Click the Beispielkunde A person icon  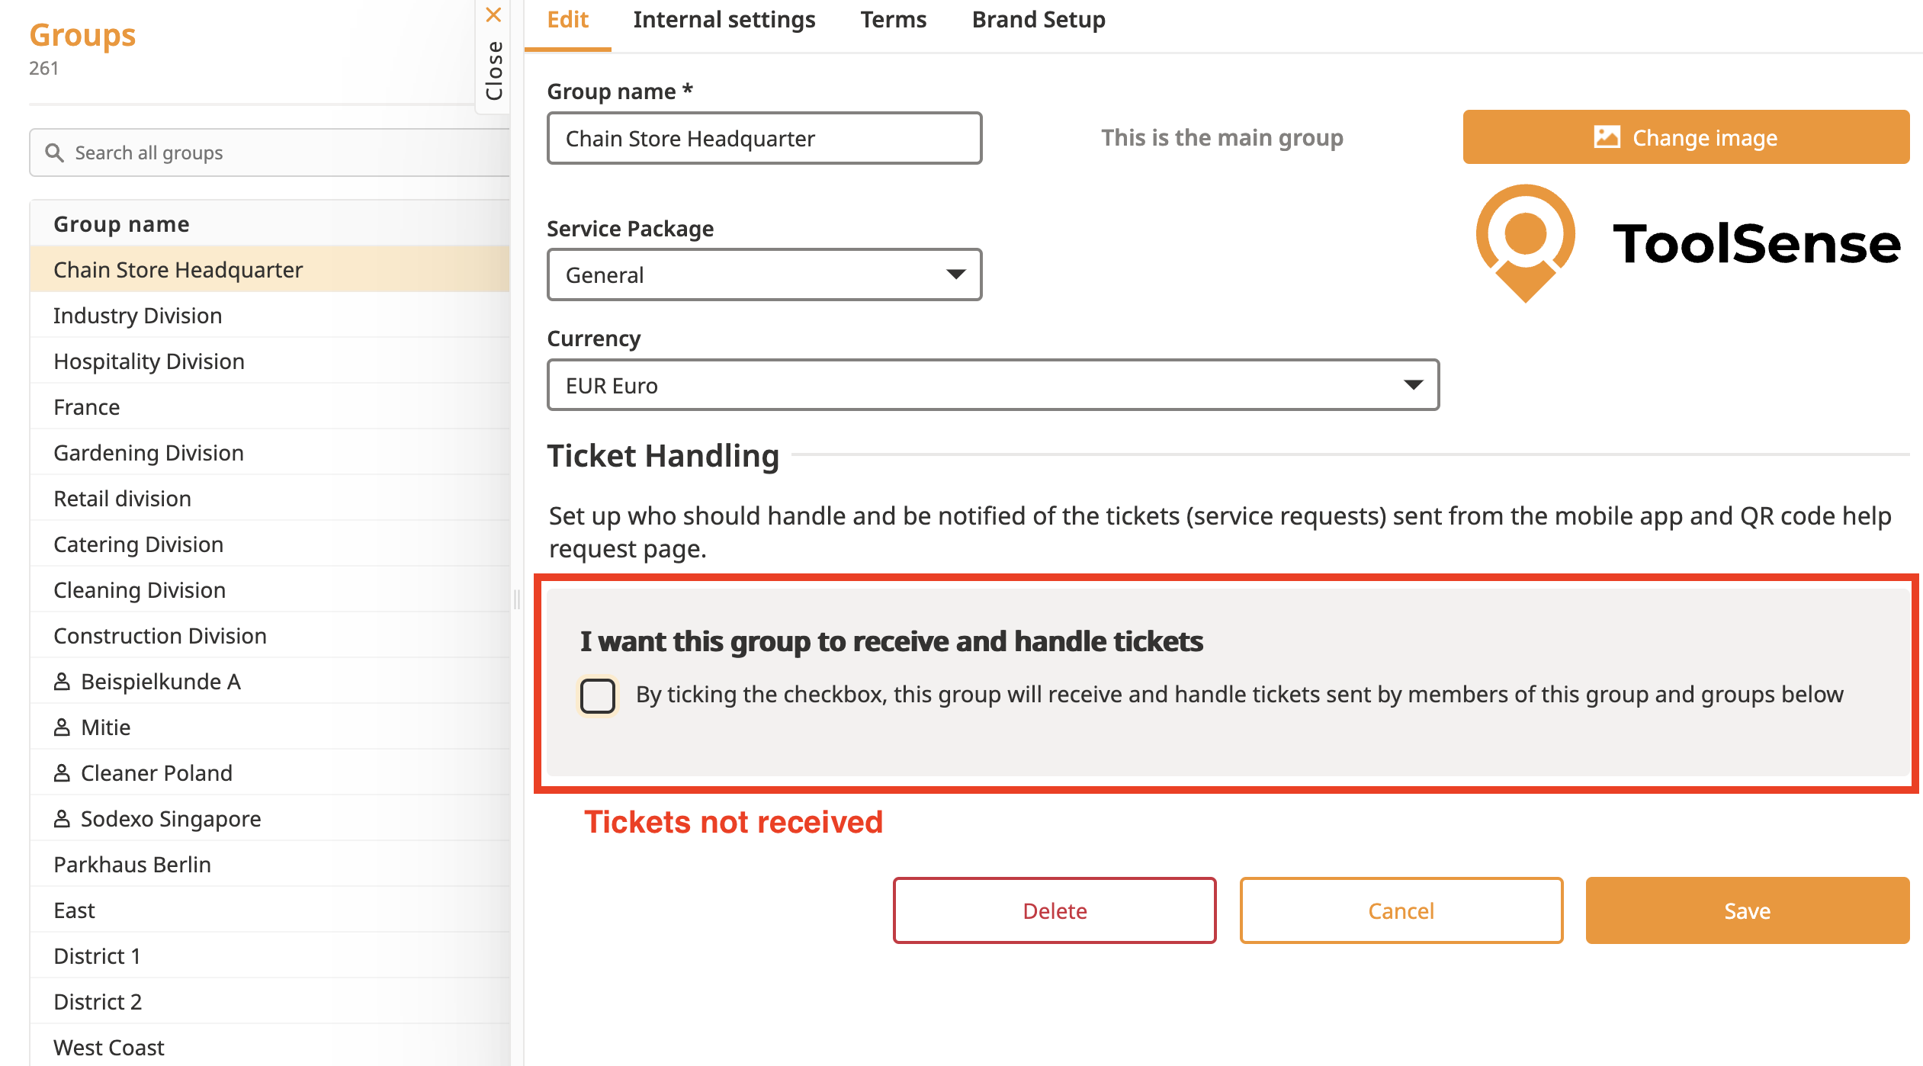pos(62,682)
